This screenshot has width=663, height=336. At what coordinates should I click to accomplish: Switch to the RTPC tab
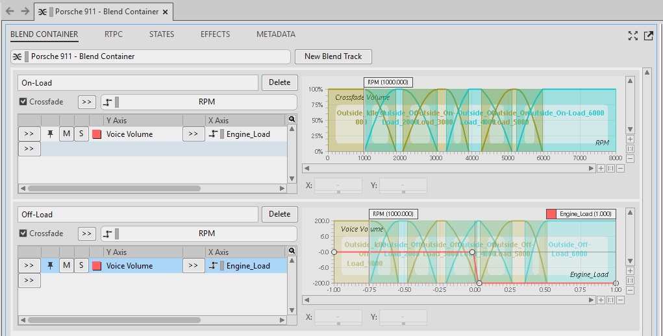coord(114,34)
